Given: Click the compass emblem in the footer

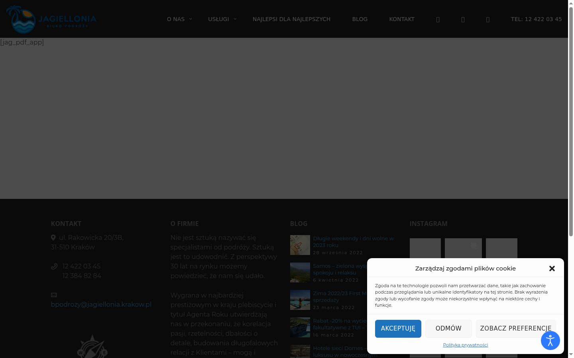Looking at the screenshot, I should coord(92,346).
